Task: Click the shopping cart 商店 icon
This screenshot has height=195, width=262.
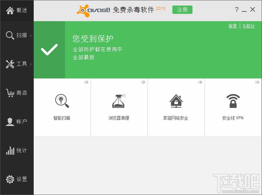Action: (10, 93)
